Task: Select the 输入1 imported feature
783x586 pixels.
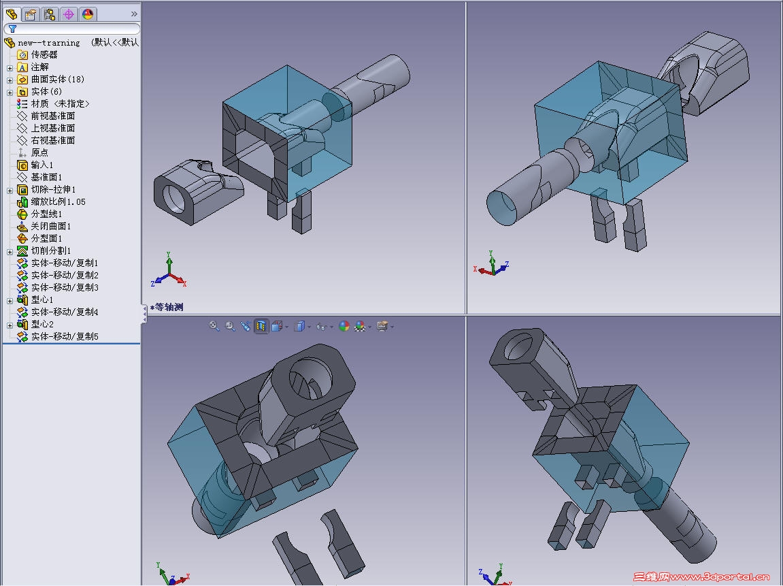Action: point(42,165)
